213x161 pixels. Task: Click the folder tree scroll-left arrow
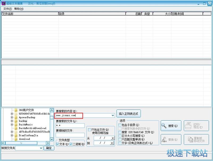pyautogui.click(x=3, y=143)
